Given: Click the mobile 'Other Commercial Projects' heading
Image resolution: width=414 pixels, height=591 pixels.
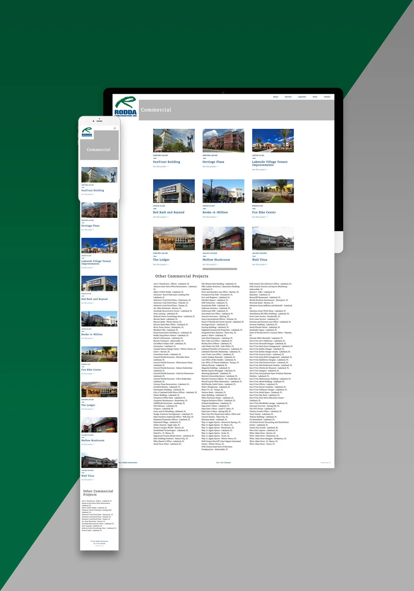Looking at the screenshot, I should [98, 493].
